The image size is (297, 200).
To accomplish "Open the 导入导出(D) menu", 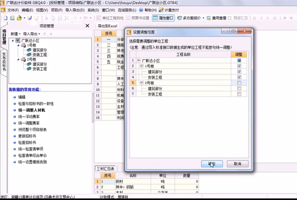I will 75,10.
